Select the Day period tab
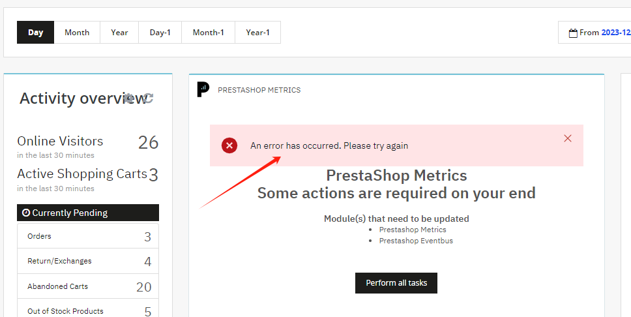The image size is (631, 317). 36,33
